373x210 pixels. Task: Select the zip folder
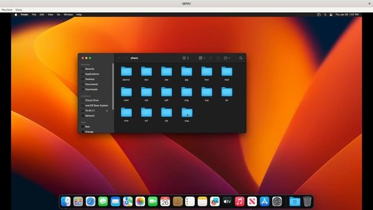[x=167, y=114]
